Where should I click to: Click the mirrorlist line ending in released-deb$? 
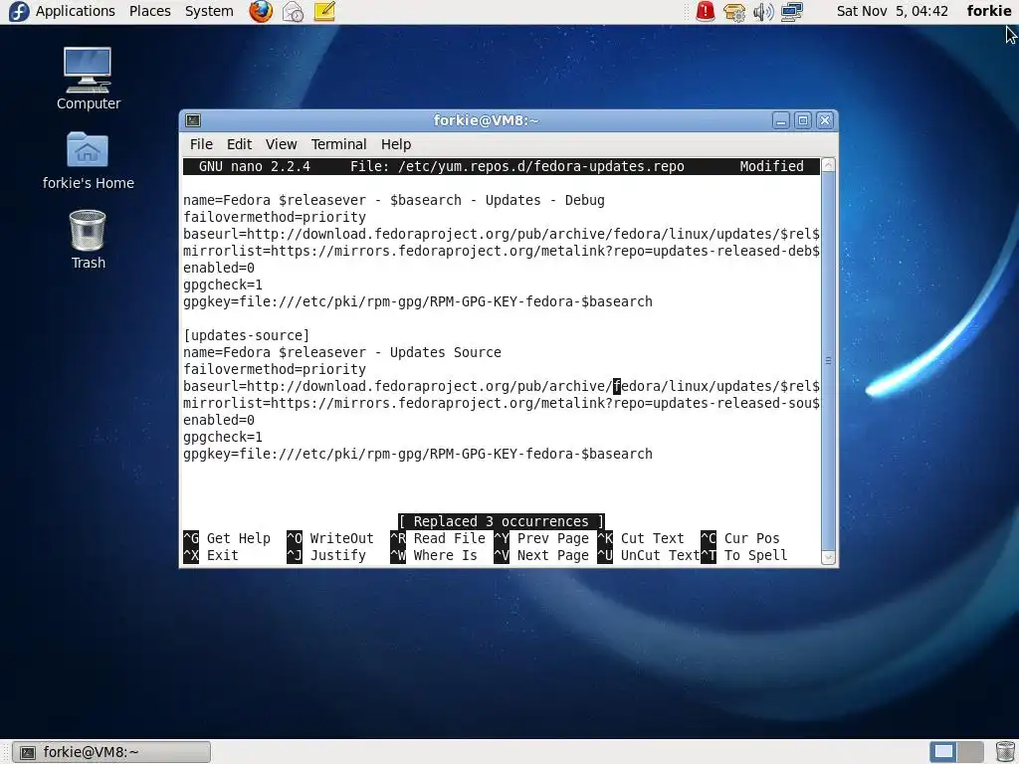click(x=502, y=251)
